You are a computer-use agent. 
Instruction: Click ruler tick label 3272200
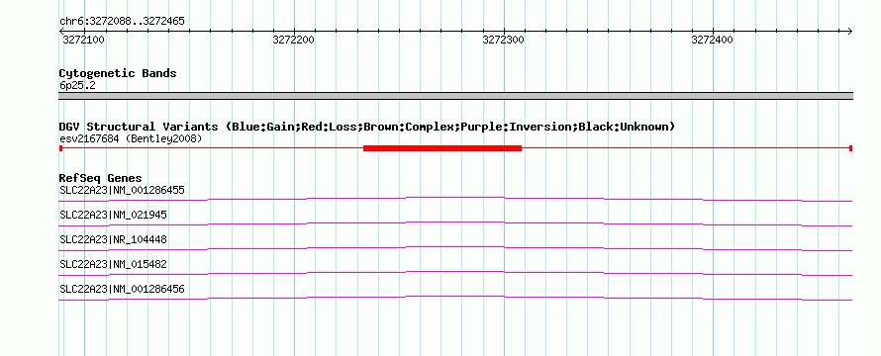(293, 41)
